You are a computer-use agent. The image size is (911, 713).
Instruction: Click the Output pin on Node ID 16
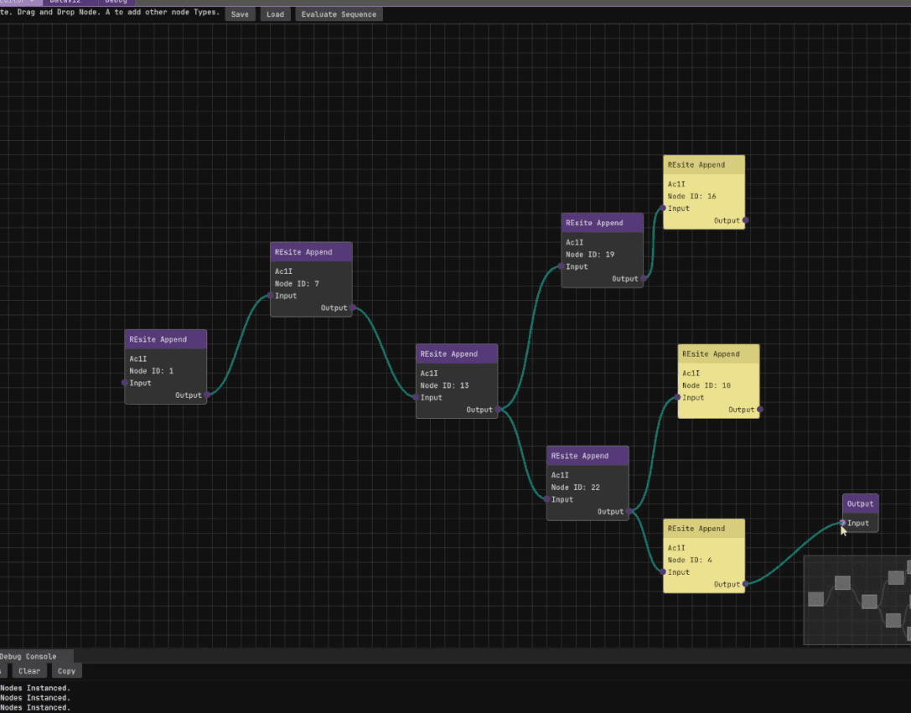click(x=745, y=220)
